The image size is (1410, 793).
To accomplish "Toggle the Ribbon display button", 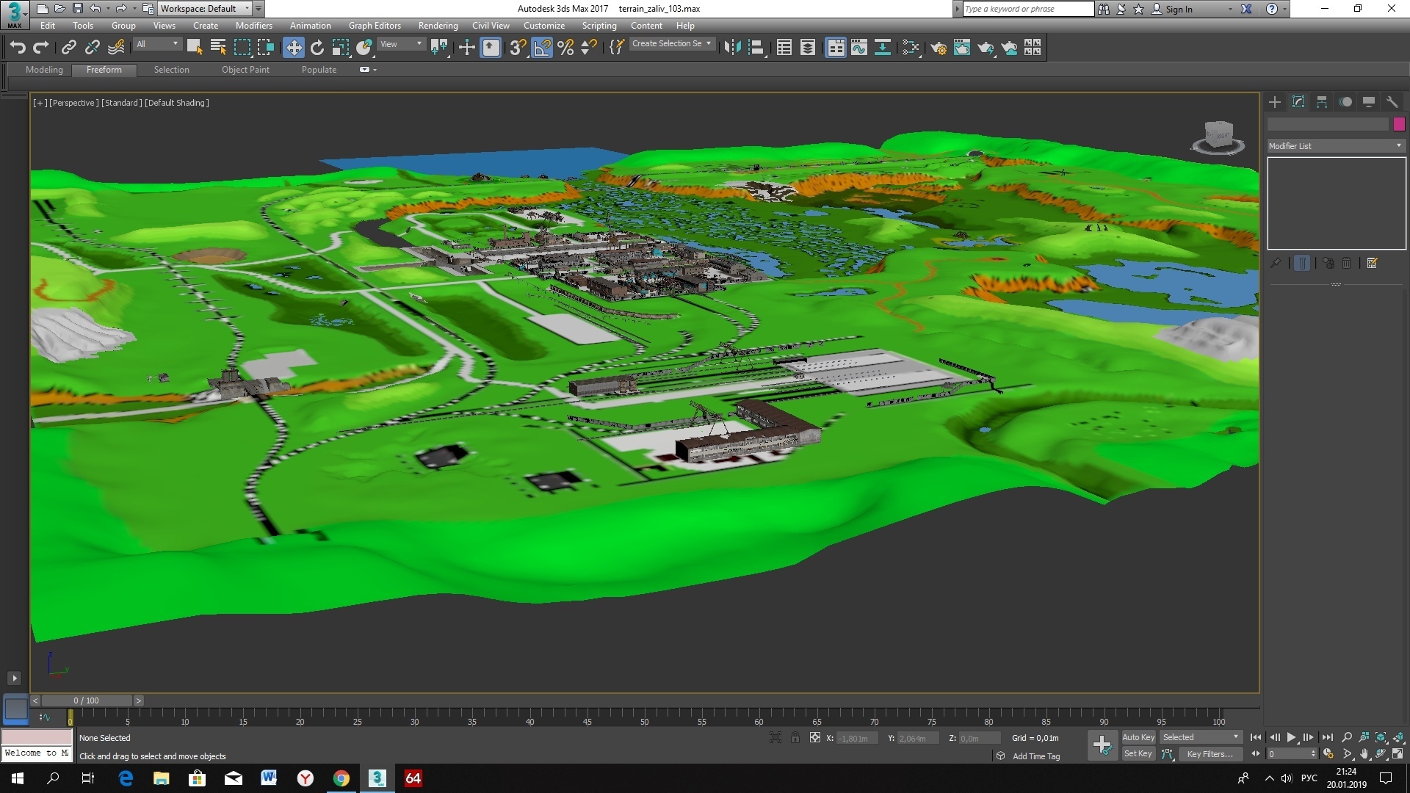I will 836,48.
